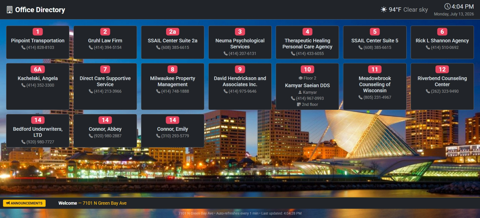This screenshot has width=480, height=218.
Task: Click the Announcements badge
Action: [x=24, y=203]
